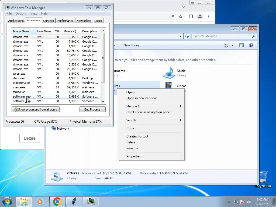Select main.exe row using 64,108 K

pos(56,87)
